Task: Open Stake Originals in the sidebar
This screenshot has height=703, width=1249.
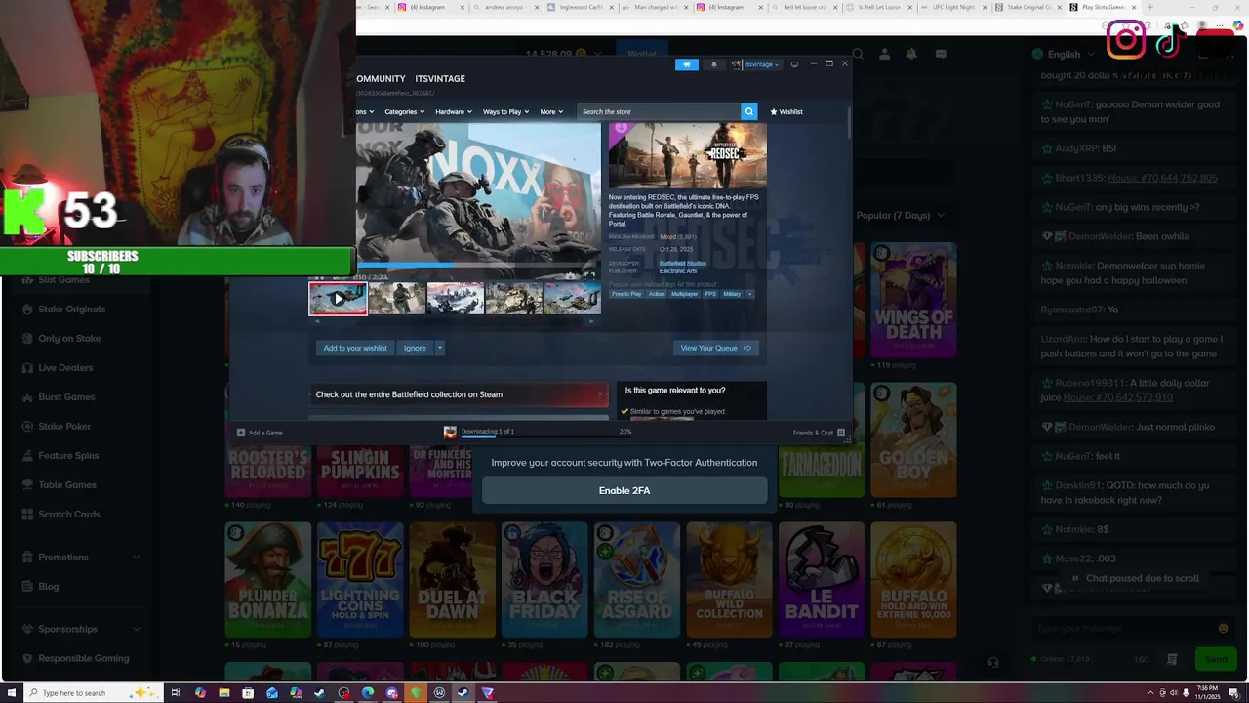Action: (x=71, y=310)
